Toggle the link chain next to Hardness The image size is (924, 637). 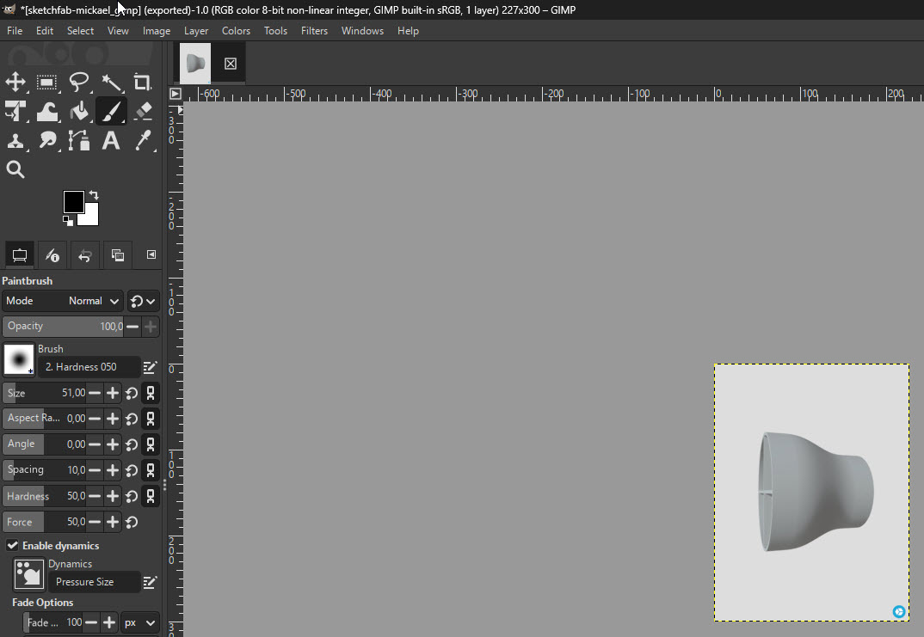coord(151,496)
